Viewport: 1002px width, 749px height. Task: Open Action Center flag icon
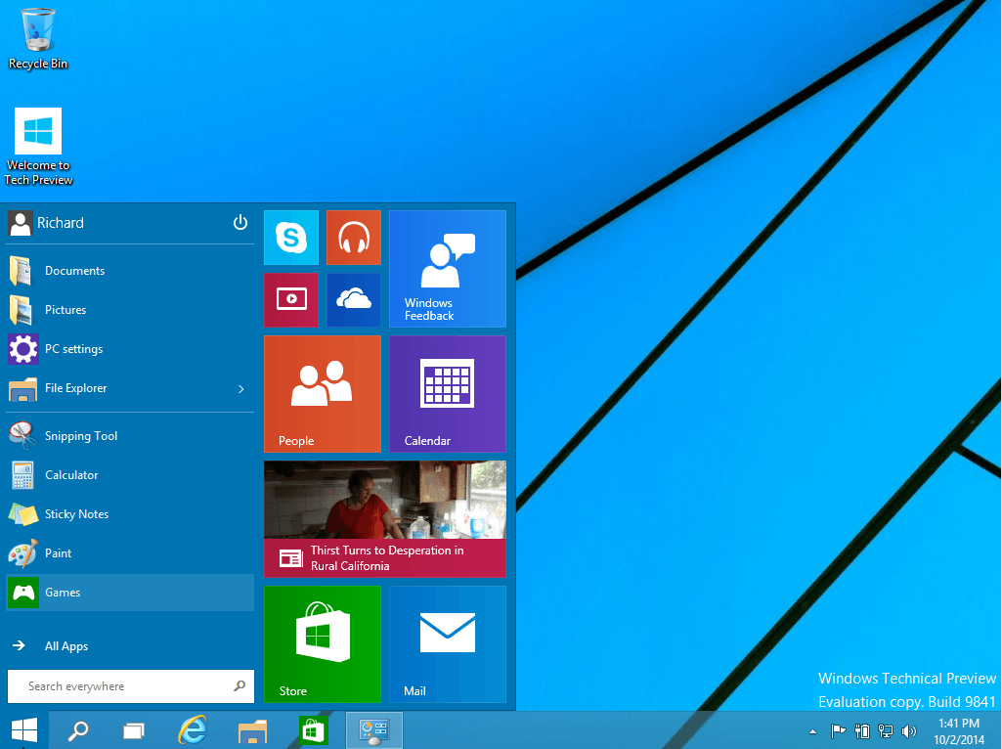point(838,731)
